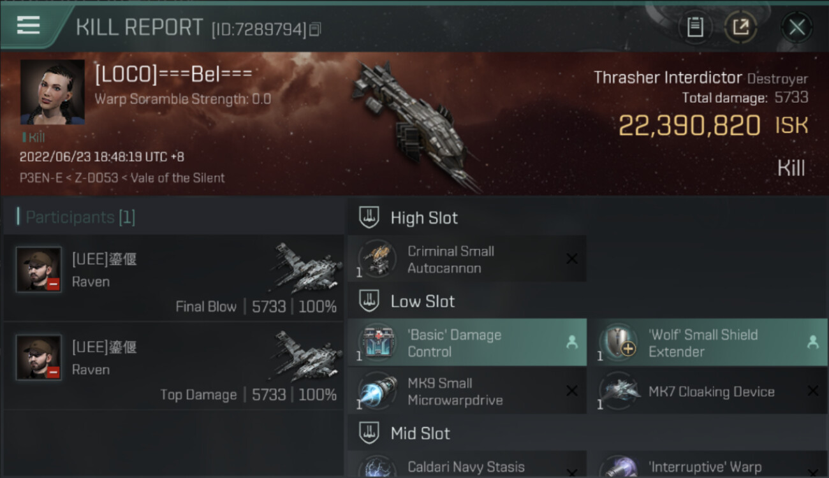
Task: Collapse the High Slot section
Action: point(369,217)
